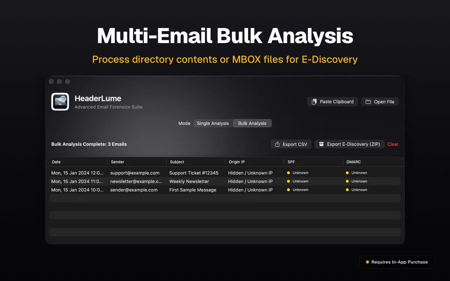
Task: Click SPF status dot in First Sample Message row
Action: pos(288,190)
